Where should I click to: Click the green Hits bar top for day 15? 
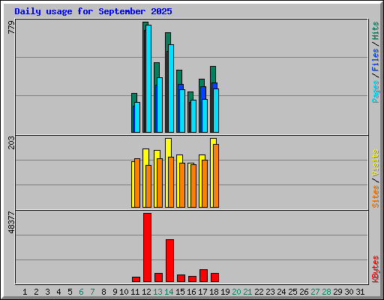[179, 77]
